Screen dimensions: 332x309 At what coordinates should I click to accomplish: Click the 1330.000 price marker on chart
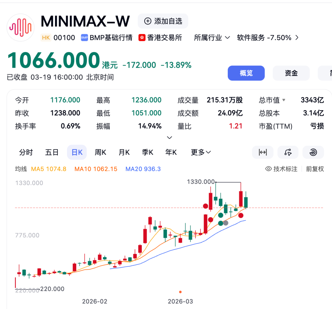point(201,182)
